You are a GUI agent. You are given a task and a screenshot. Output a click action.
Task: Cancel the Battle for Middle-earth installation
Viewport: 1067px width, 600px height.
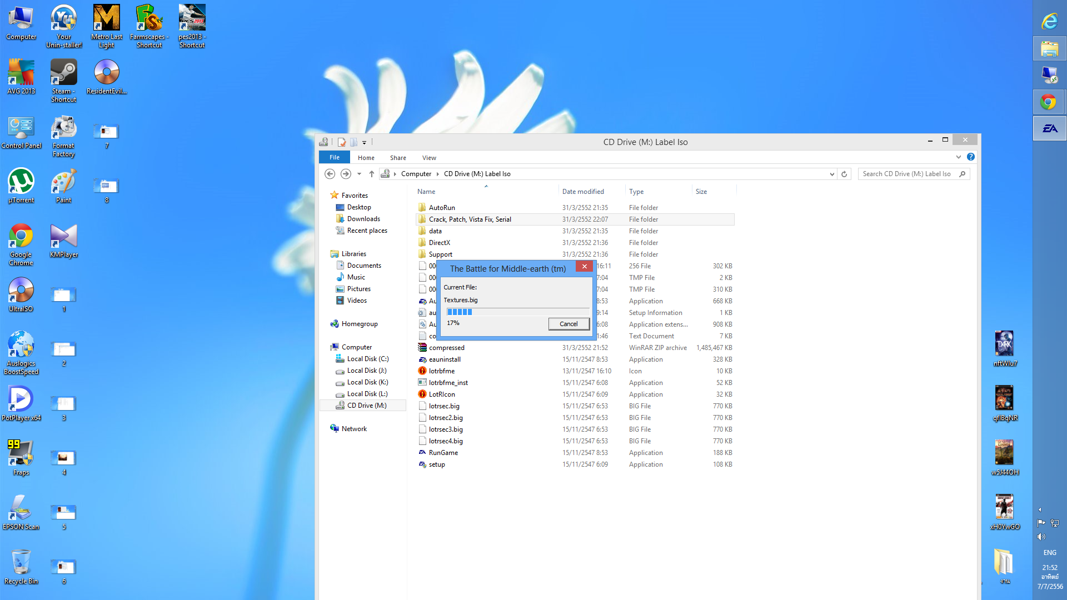[568, 324]
